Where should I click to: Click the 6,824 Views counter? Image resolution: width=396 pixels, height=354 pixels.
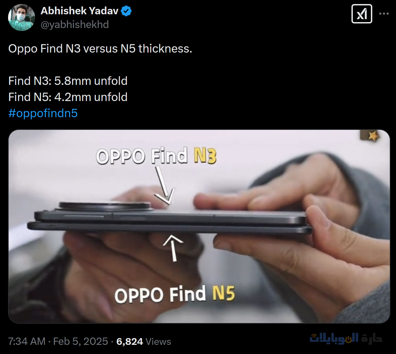[144, 341]
